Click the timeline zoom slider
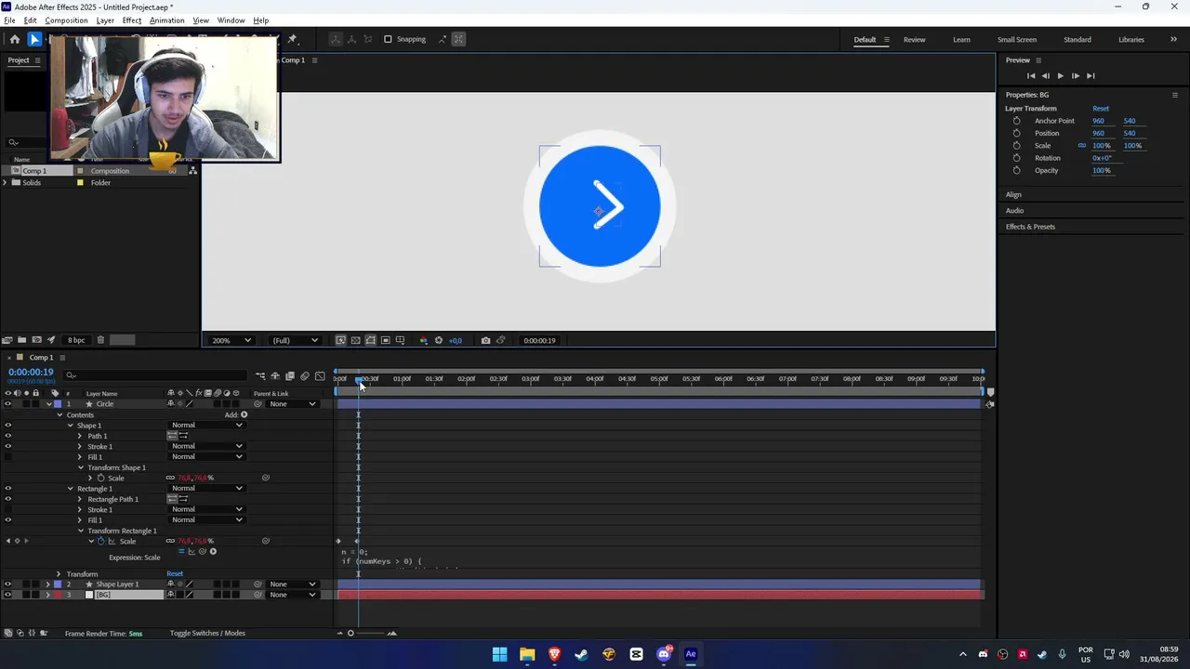The height and width of the screenshot is (669, 1190). (x=364, y=634)
